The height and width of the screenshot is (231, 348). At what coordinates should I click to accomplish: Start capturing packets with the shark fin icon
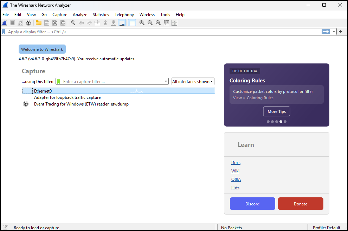pyautogui.click(x=5, y=23)
